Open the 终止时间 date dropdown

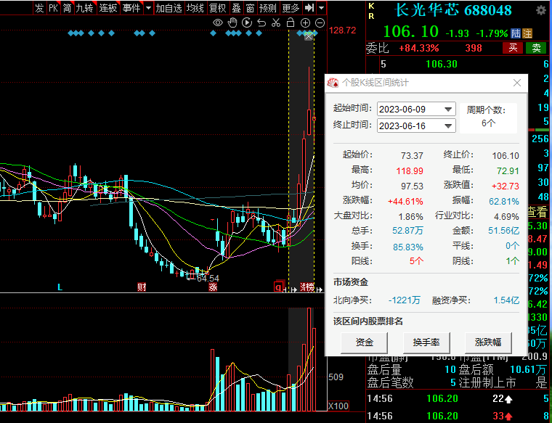pyautogui.click(x=448, y=126)
